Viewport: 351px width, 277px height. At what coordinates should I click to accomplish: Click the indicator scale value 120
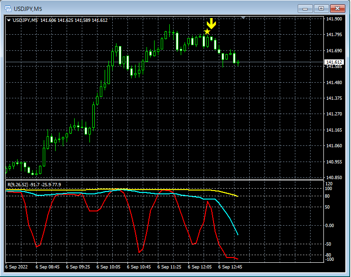point(329,184)
